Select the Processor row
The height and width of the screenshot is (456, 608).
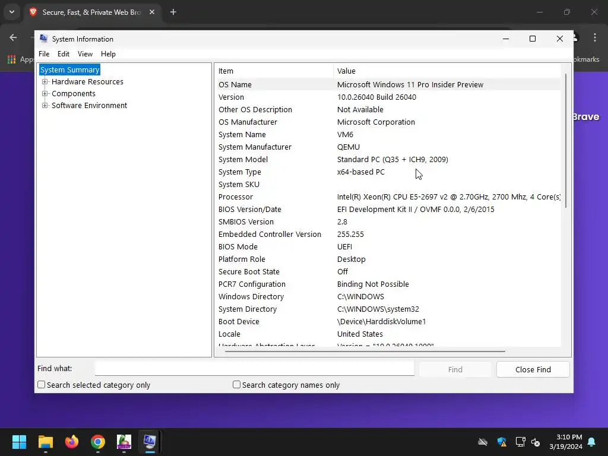tap(388, 197)
